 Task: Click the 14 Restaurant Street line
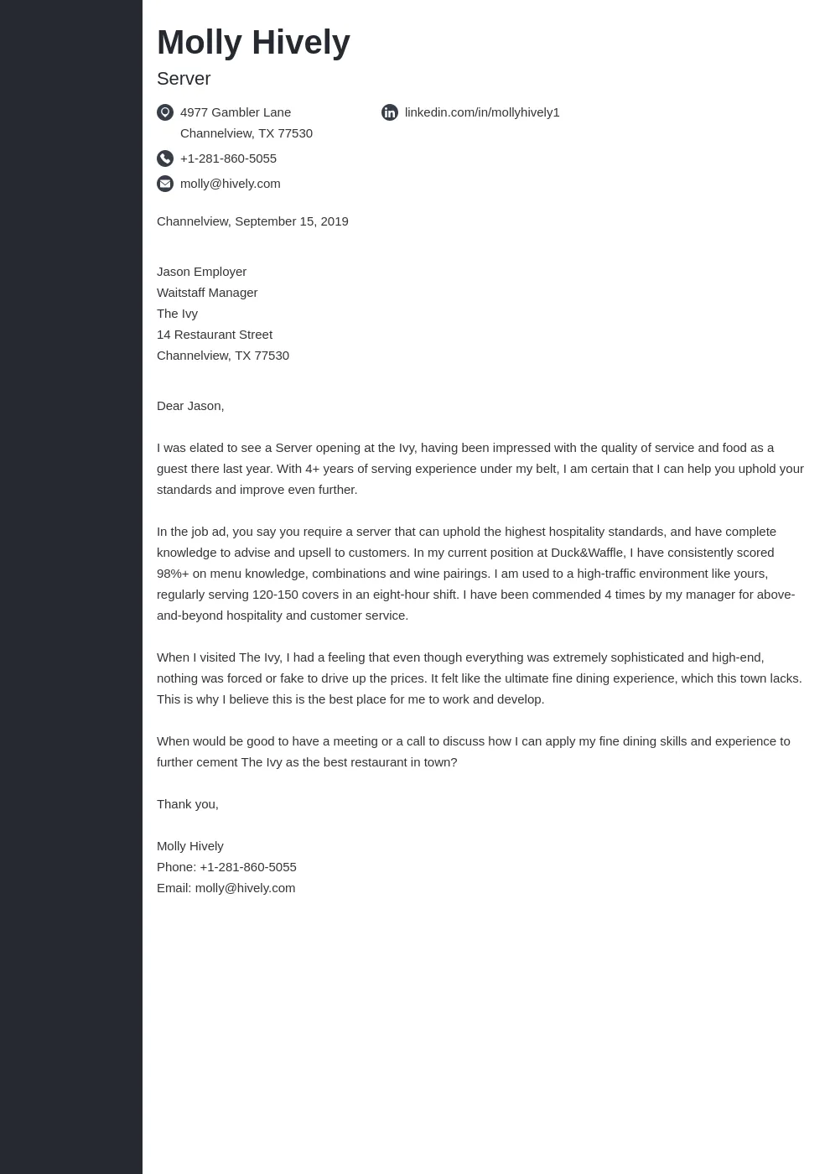(x=215, y=335)
